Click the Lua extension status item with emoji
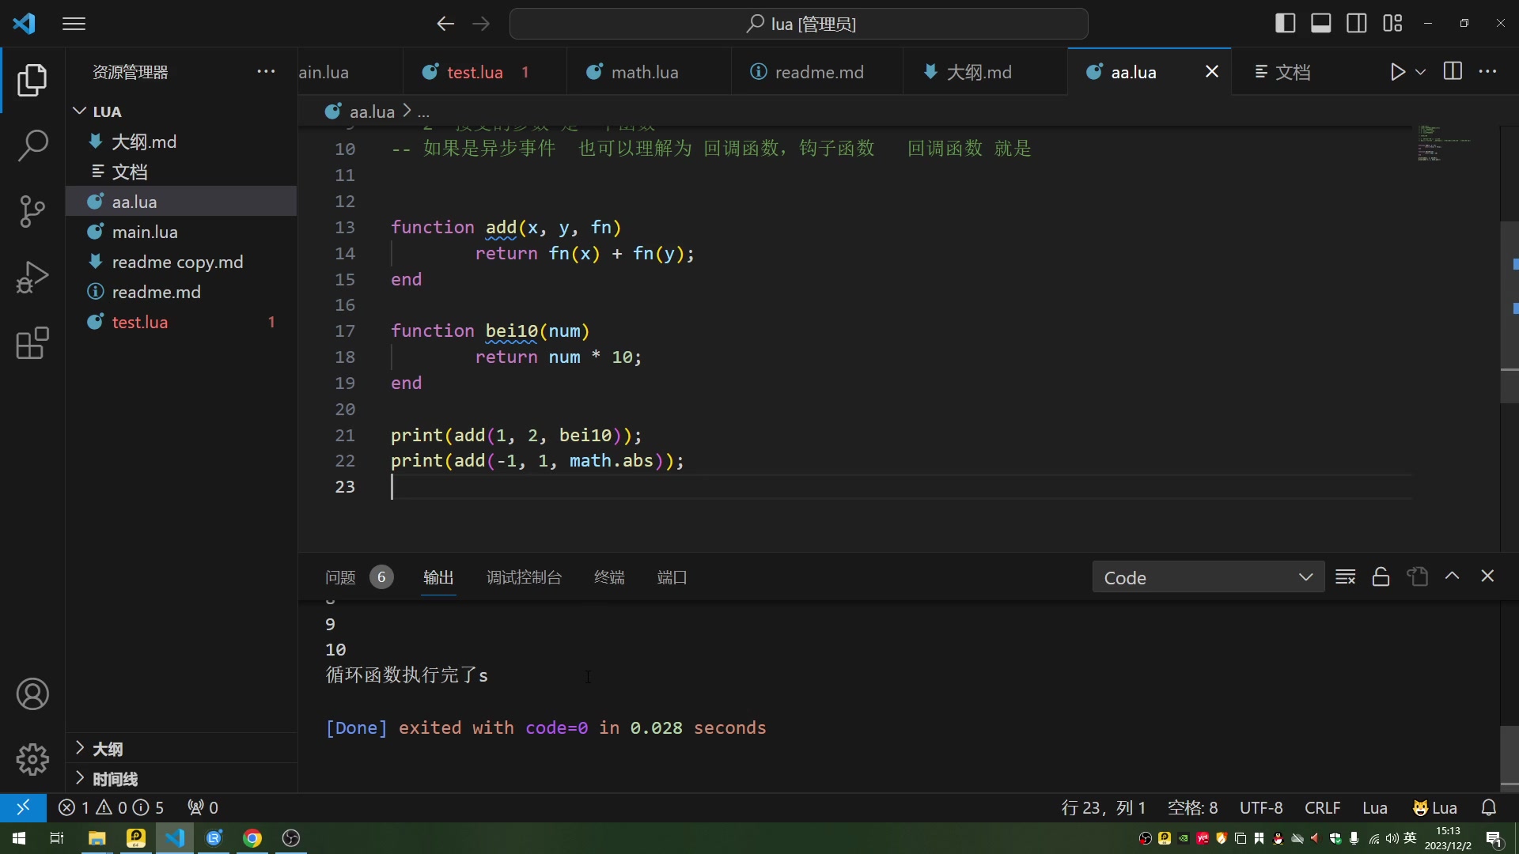The image size is (1519, 854). point(1435,807)
